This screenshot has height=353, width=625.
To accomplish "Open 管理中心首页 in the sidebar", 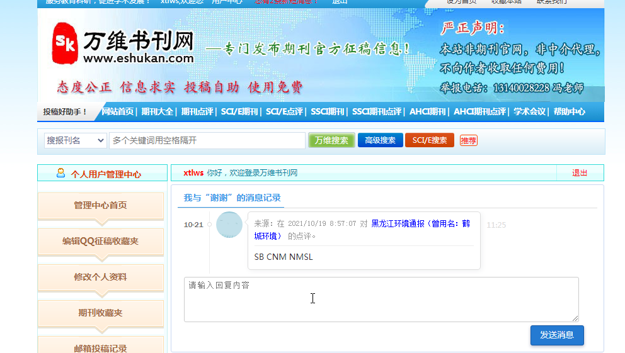I will [100, 205].
